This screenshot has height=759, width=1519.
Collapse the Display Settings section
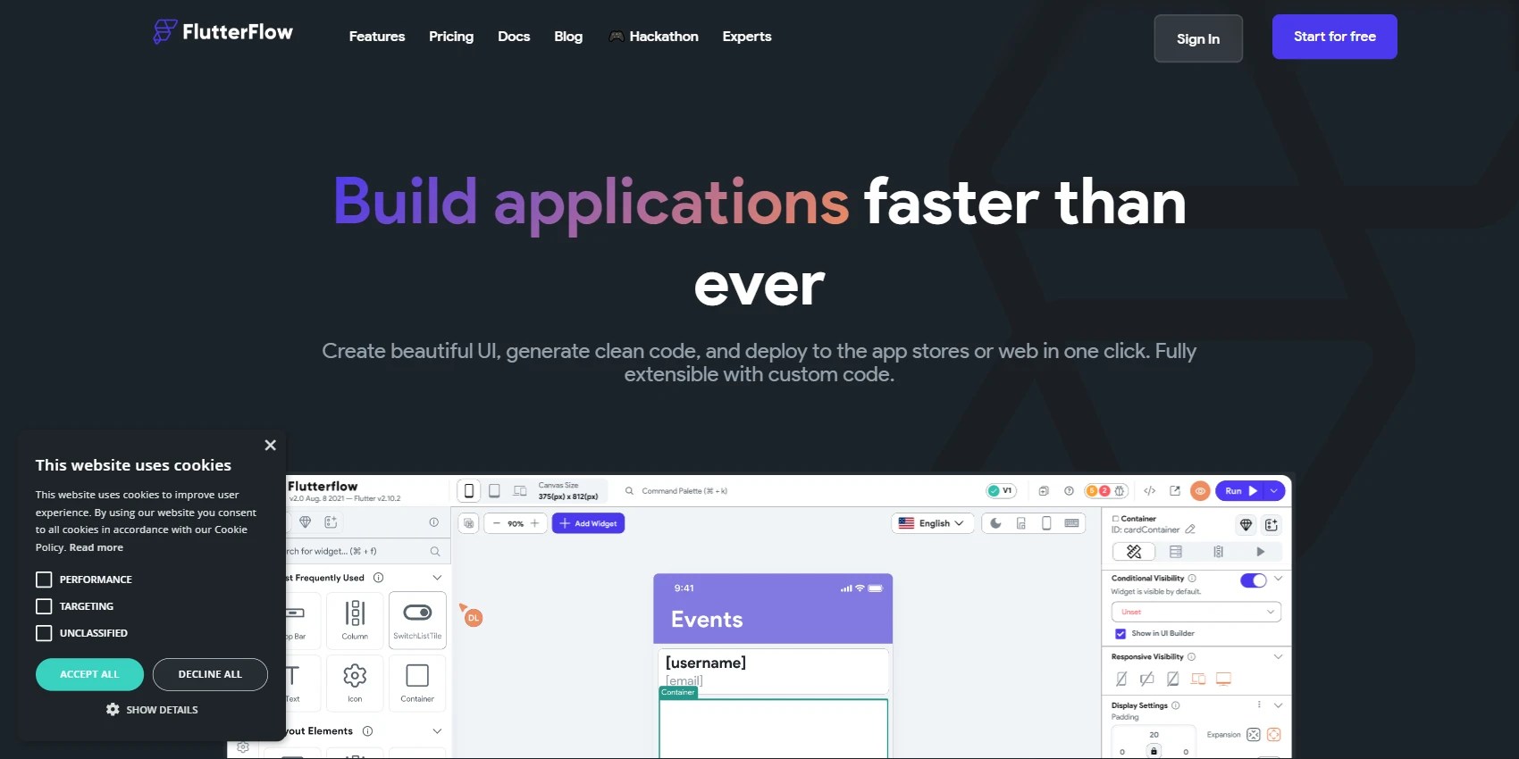pos(1279,705)
